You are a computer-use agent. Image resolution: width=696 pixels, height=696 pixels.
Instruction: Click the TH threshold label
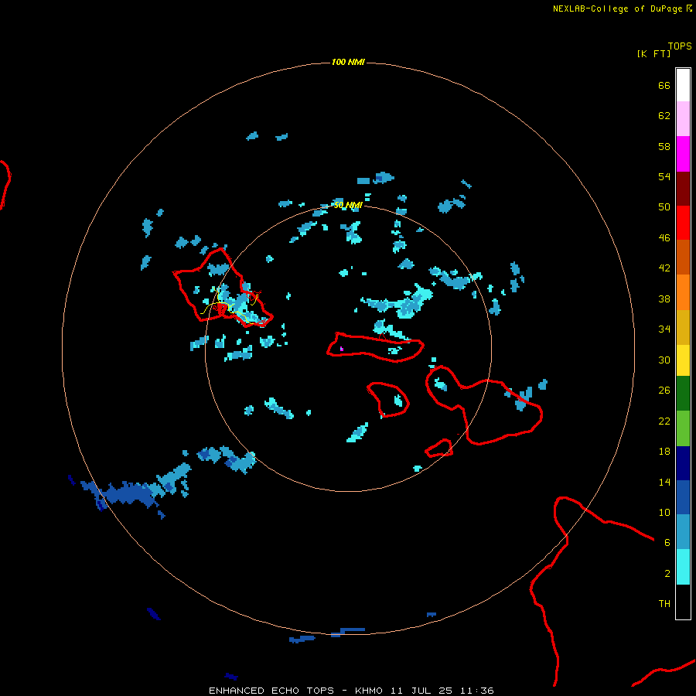coord(664,604)
